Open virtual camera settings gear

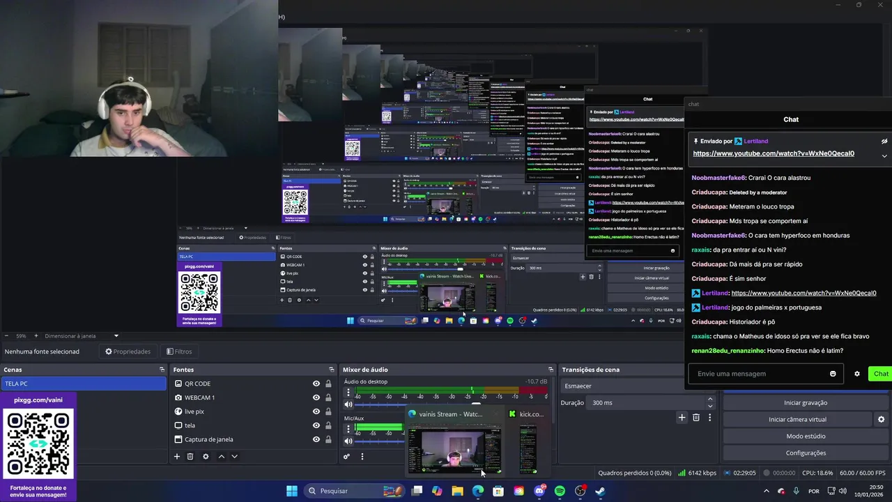[x=881, y=420]
